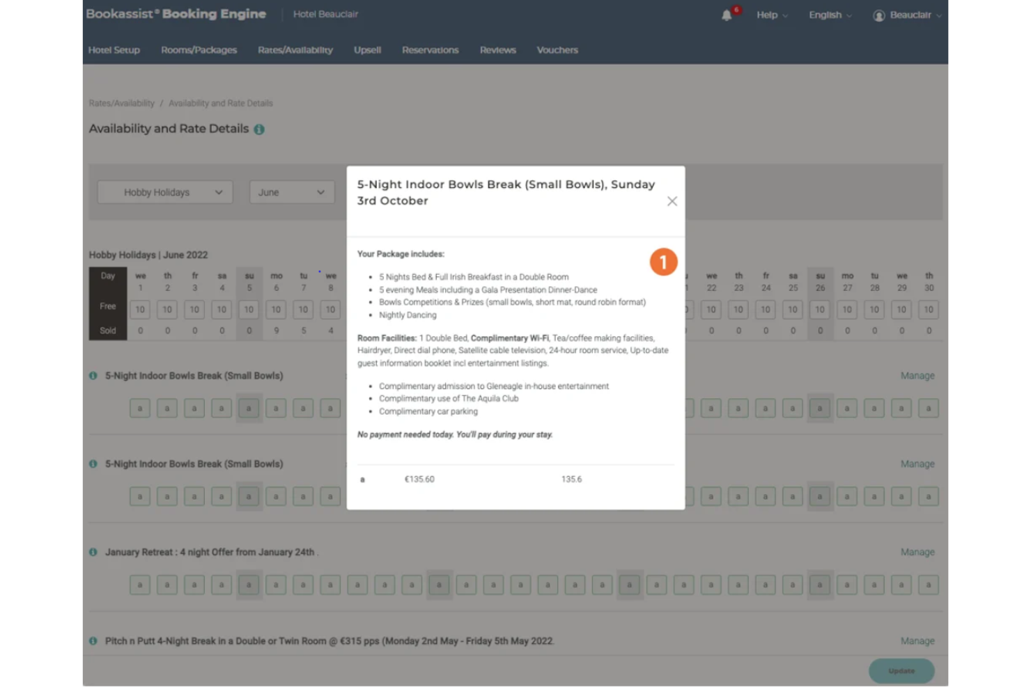Open the Rooms/Packages menu
The image size is (1031, 687).
[199, 49]
